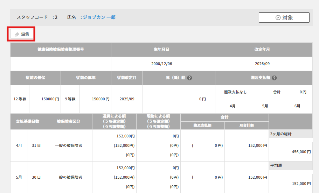
Task: Click 3ヶ月の総計 label
Action: coord(281,134)
